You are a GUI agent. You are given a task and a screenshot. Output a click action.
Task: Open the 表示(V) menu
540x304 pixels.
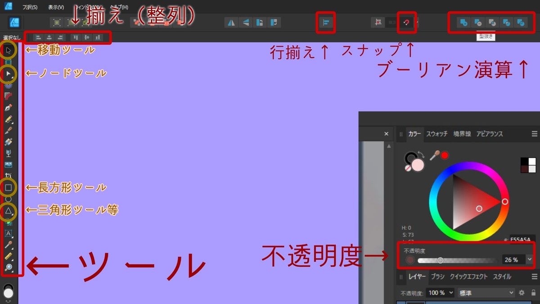pos(56,7)
